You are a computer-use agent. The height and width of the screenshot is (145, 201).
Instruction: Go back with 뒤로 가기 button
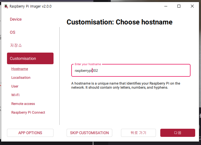coord(138,133)
